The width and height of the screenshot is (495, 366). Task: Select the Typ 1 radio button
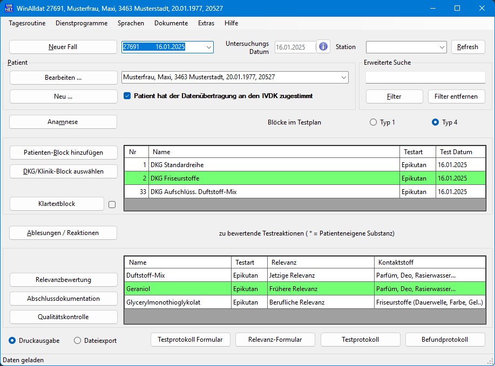click(373, 122)
